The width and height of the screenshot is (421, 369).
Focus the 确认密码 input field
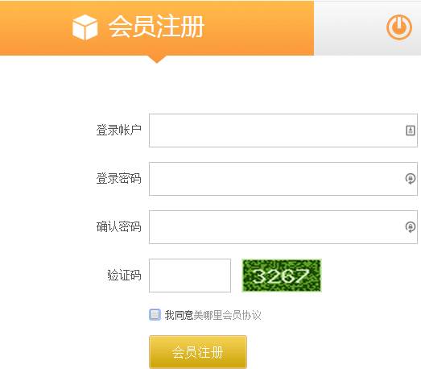[x=283, y=227]
